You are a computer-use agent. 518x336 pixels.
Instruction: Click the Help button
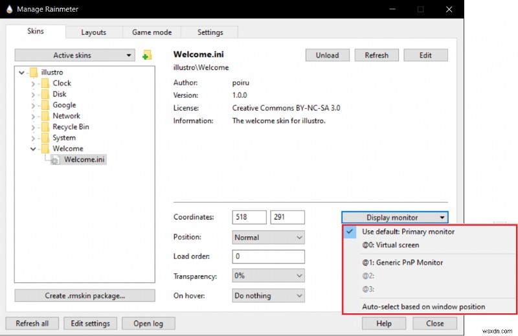(x=384, y=323)
